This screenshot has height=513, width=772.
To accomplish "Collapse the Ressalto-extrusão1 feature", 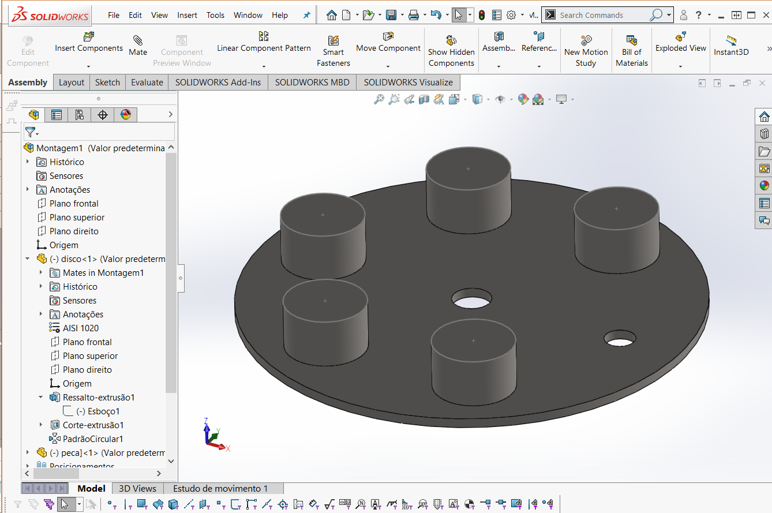I will 41,398.
